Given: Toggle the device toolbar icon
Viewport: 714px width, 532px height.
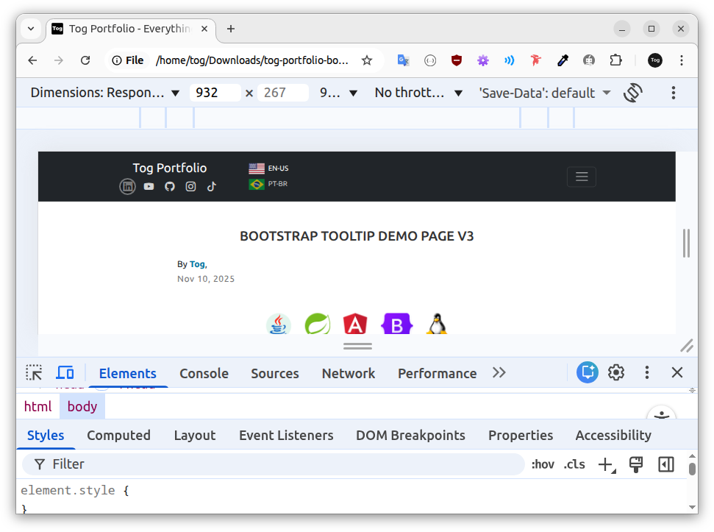Looking at the screenshot, I should tap(65, 373).
